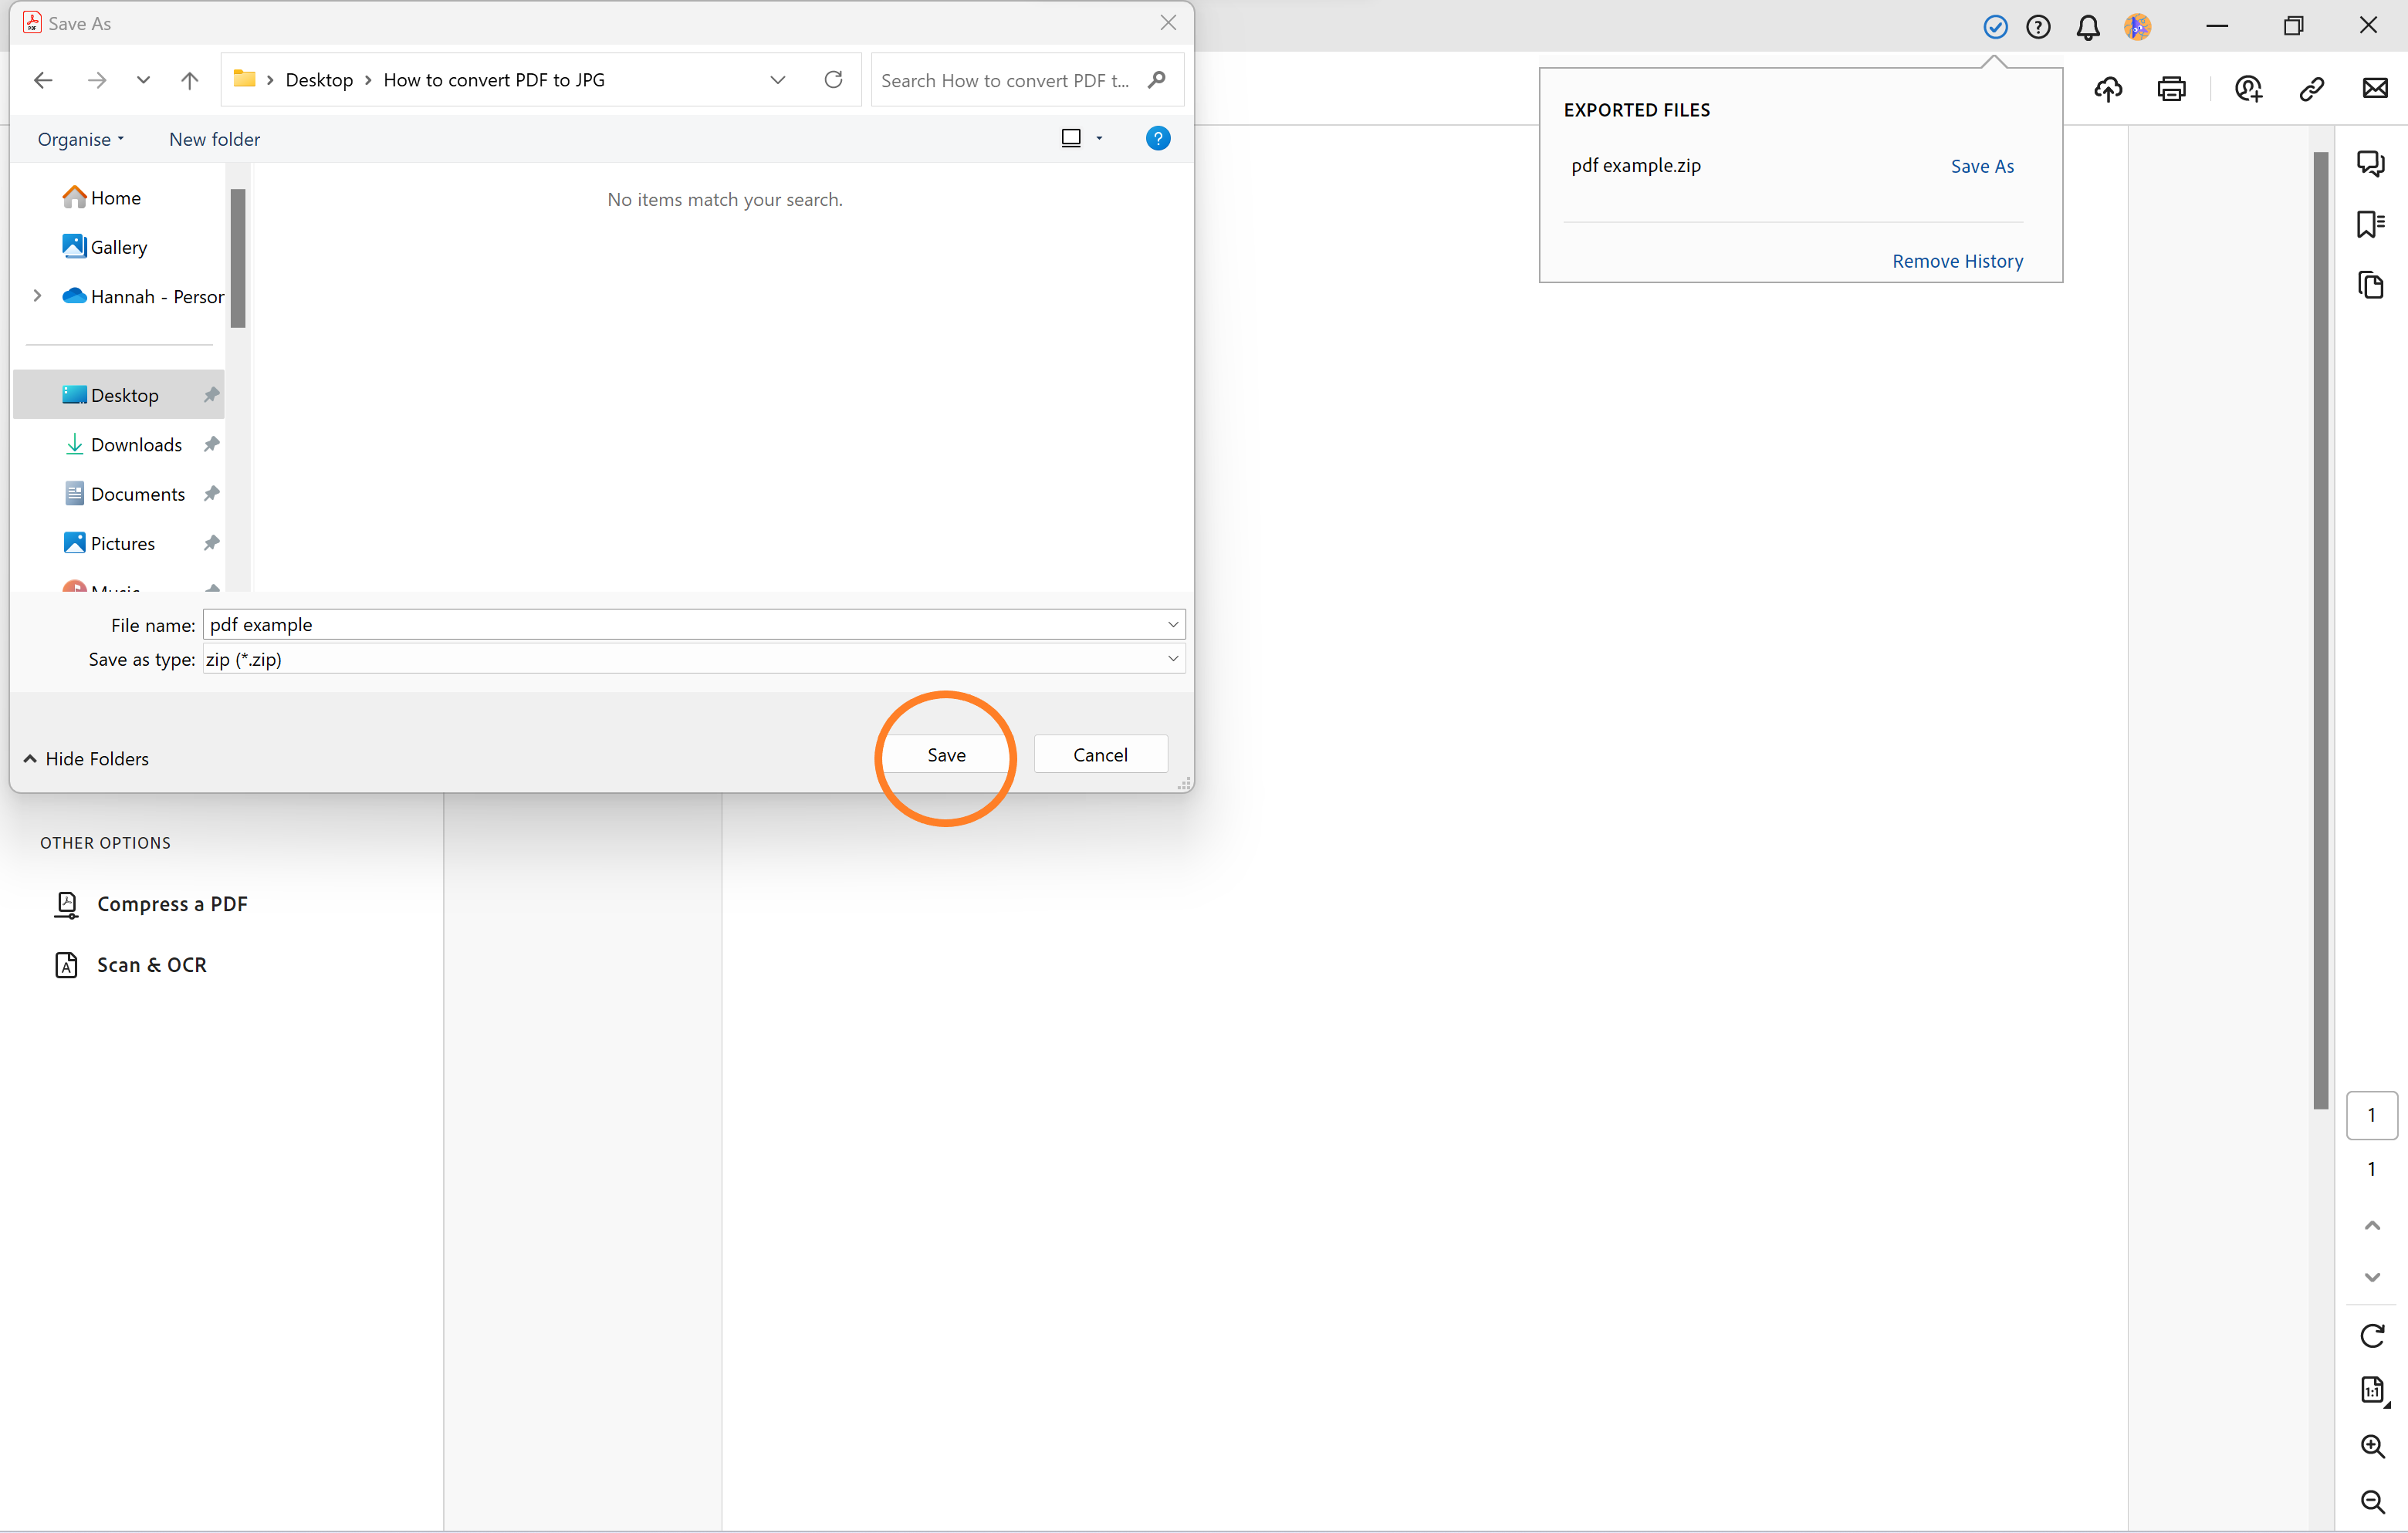
Task: Click the Save button in dialog
Action: 945,755
